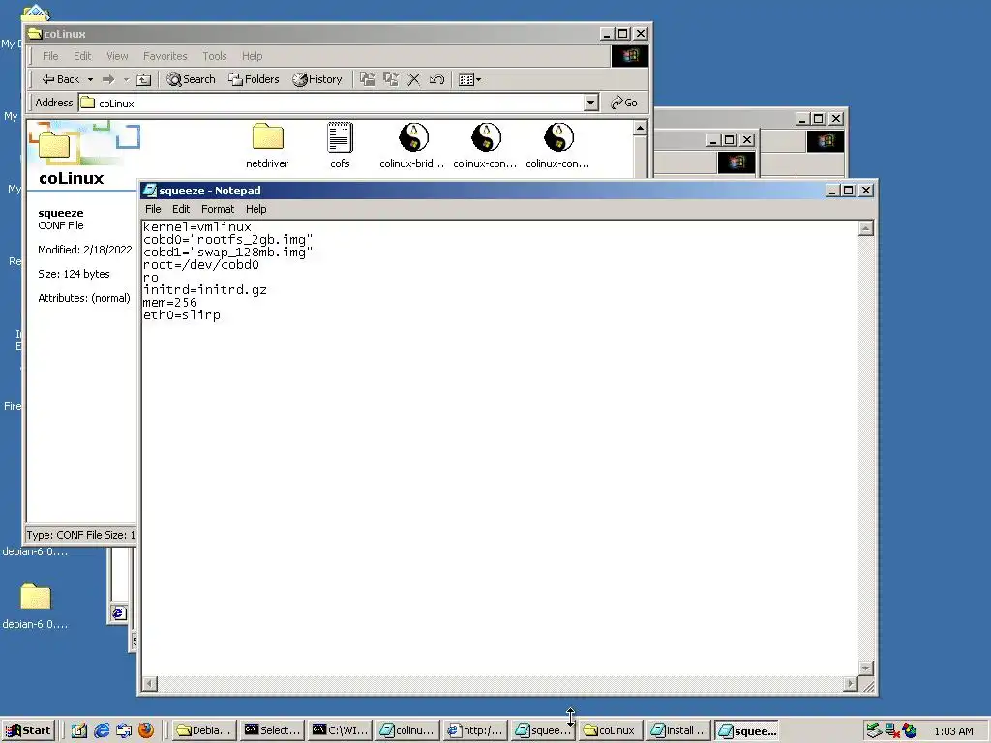This screenshot has width=991, height=743.
Task: Click the Back arrow in Explorer toolbar
Action: pos(60,79)
